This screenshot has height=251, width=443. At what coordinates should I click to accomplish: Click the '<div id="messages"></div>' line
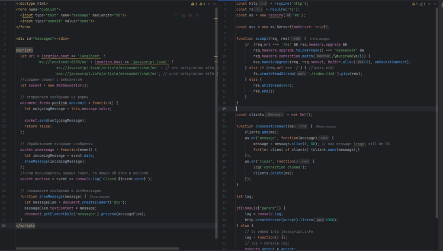[42, 38]
